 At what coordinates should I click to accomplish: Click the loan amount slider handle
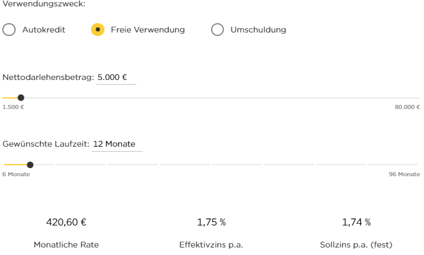click(x=21, y=98)
